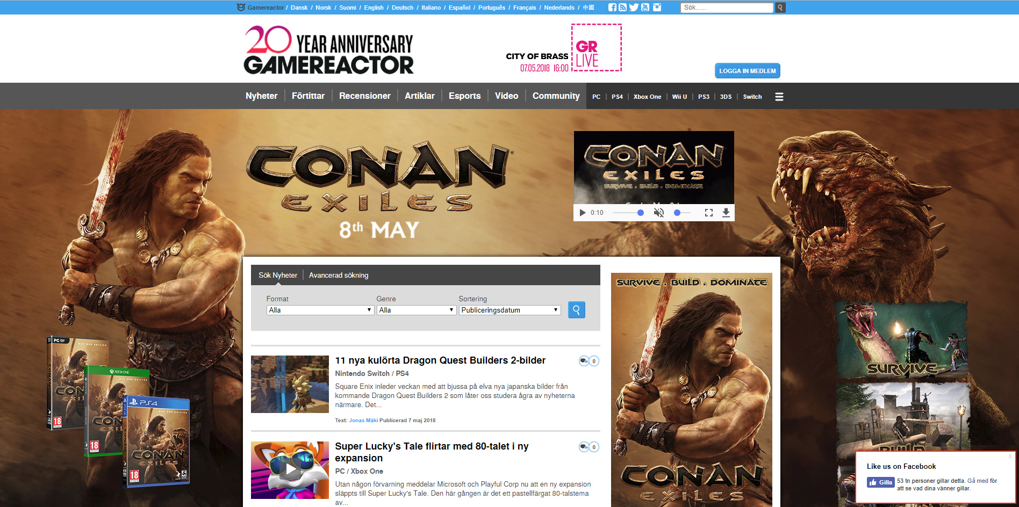Open the Esports menu
1019x507 pixels.
coord(464,96)
